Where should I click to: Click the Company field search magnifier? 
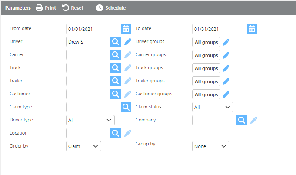[x=242, y=120]
